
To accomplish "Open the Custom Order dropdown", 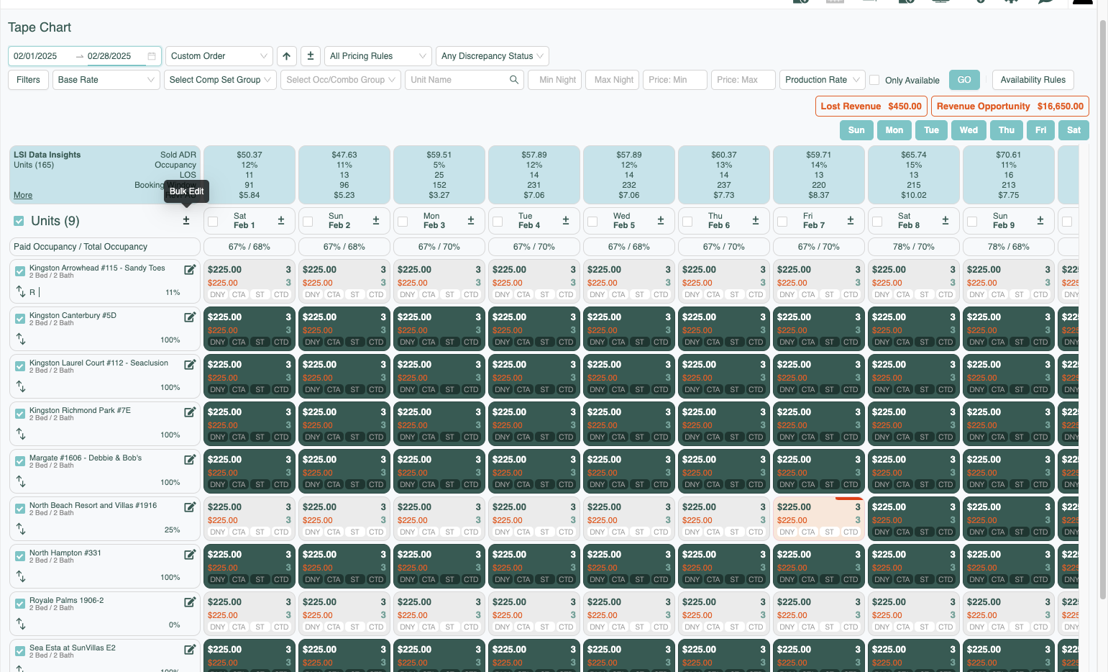I will (219, 56).
